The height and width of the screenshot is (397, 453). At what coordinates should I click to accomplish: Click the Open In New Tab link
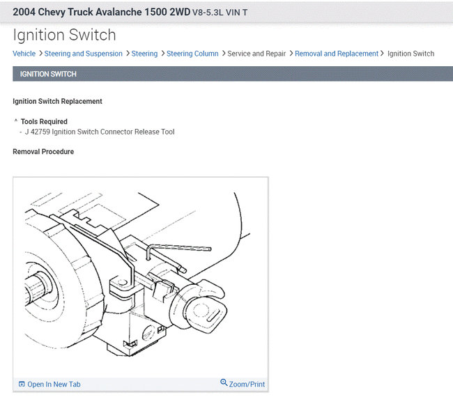pos(54,384)
